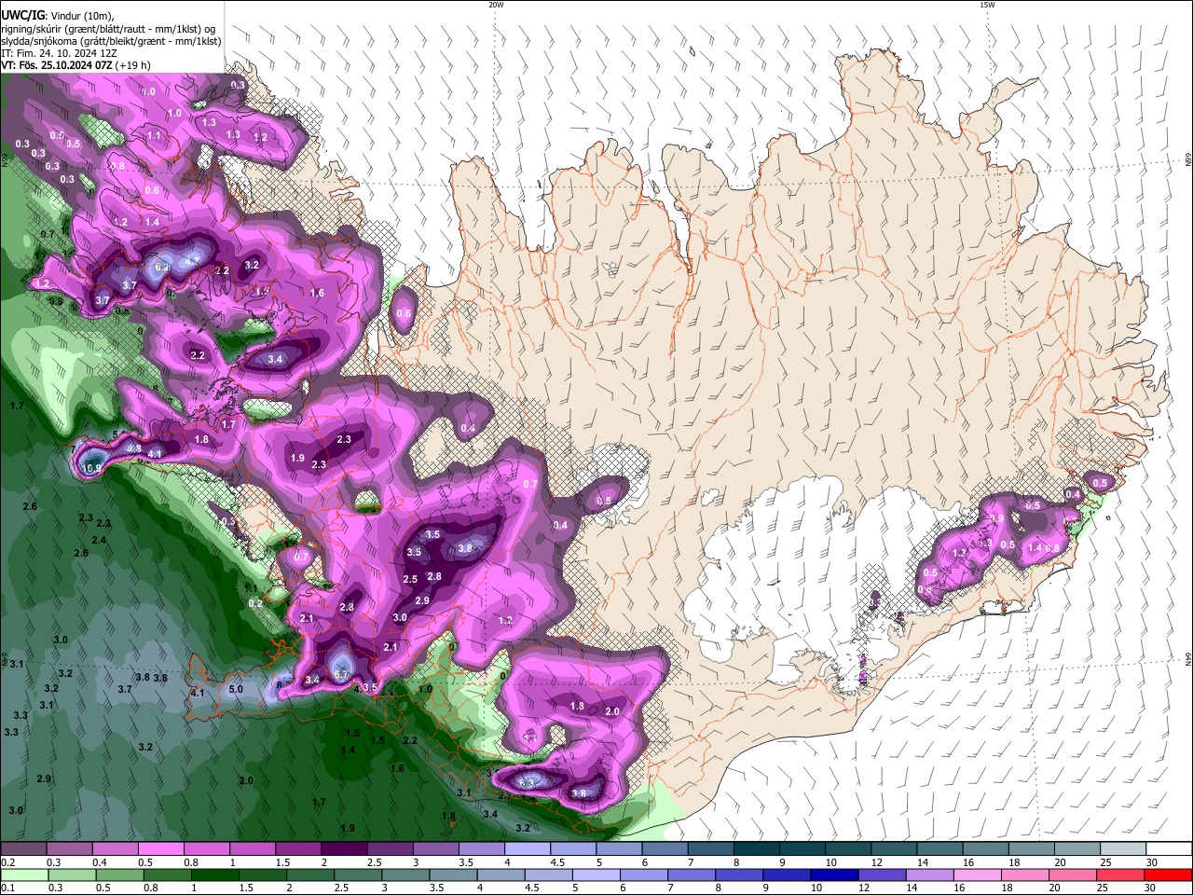Click the "5.0" precipitation value on map

(236, 690)
